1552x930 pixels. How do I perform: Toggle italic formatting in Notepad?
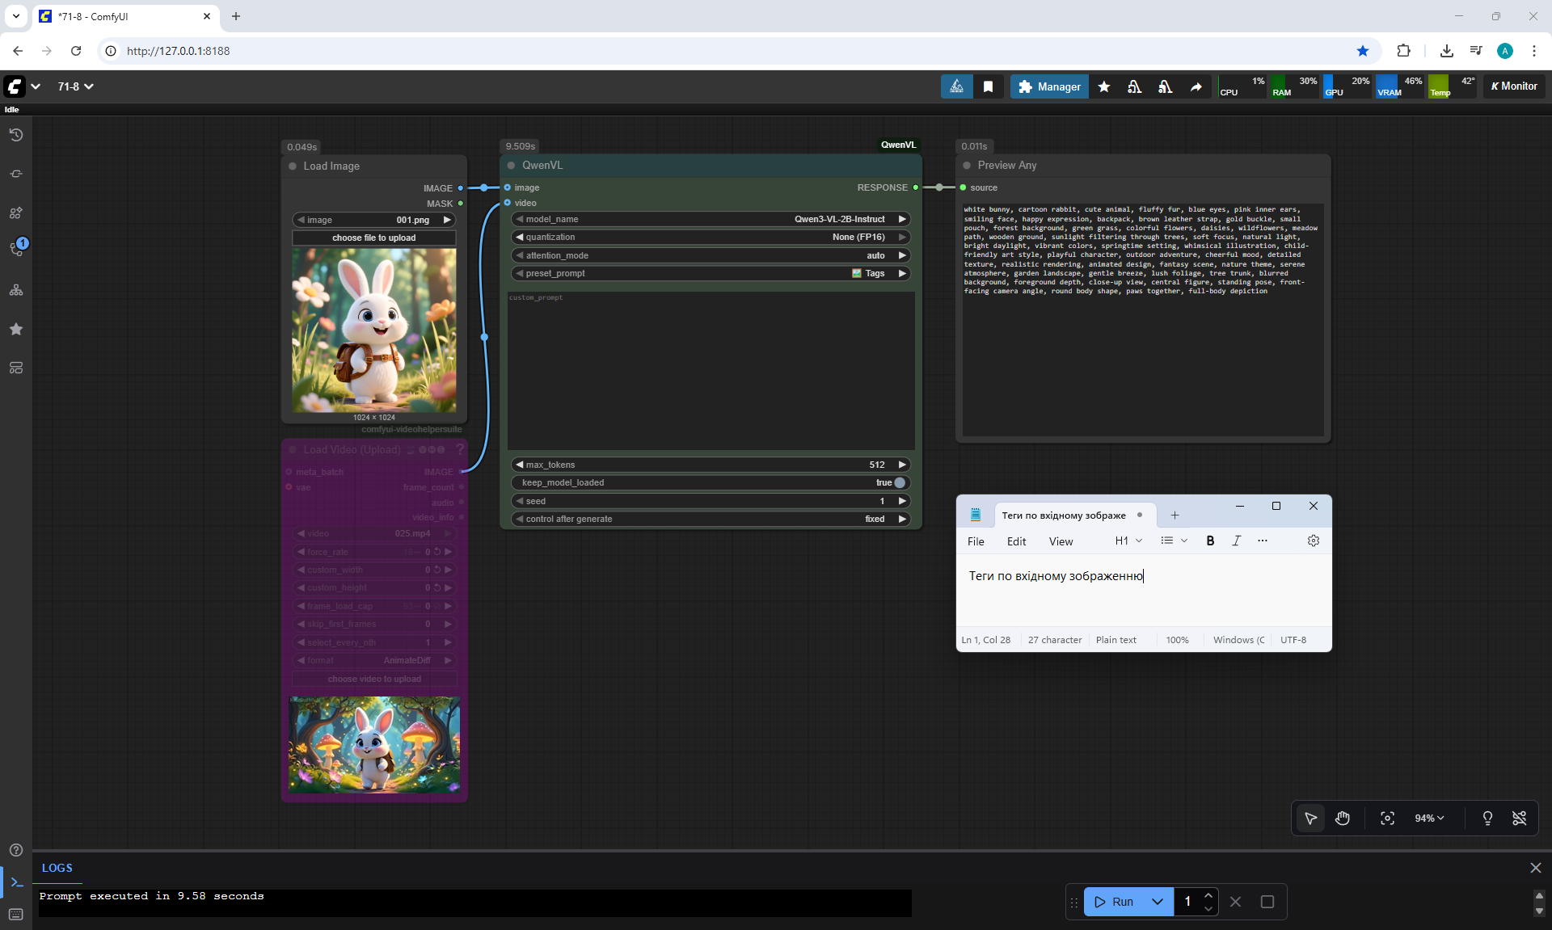coord(1236,541)
